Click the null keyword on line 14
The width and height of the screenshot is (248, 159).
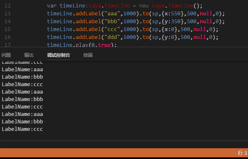point(206,22)
